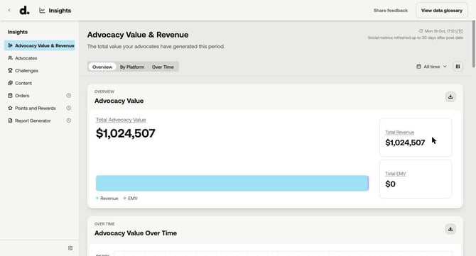The width and height of the screenshot is (476, 256).
Task: Click the Revenue legend entry
Action: (x=107, y=198)
